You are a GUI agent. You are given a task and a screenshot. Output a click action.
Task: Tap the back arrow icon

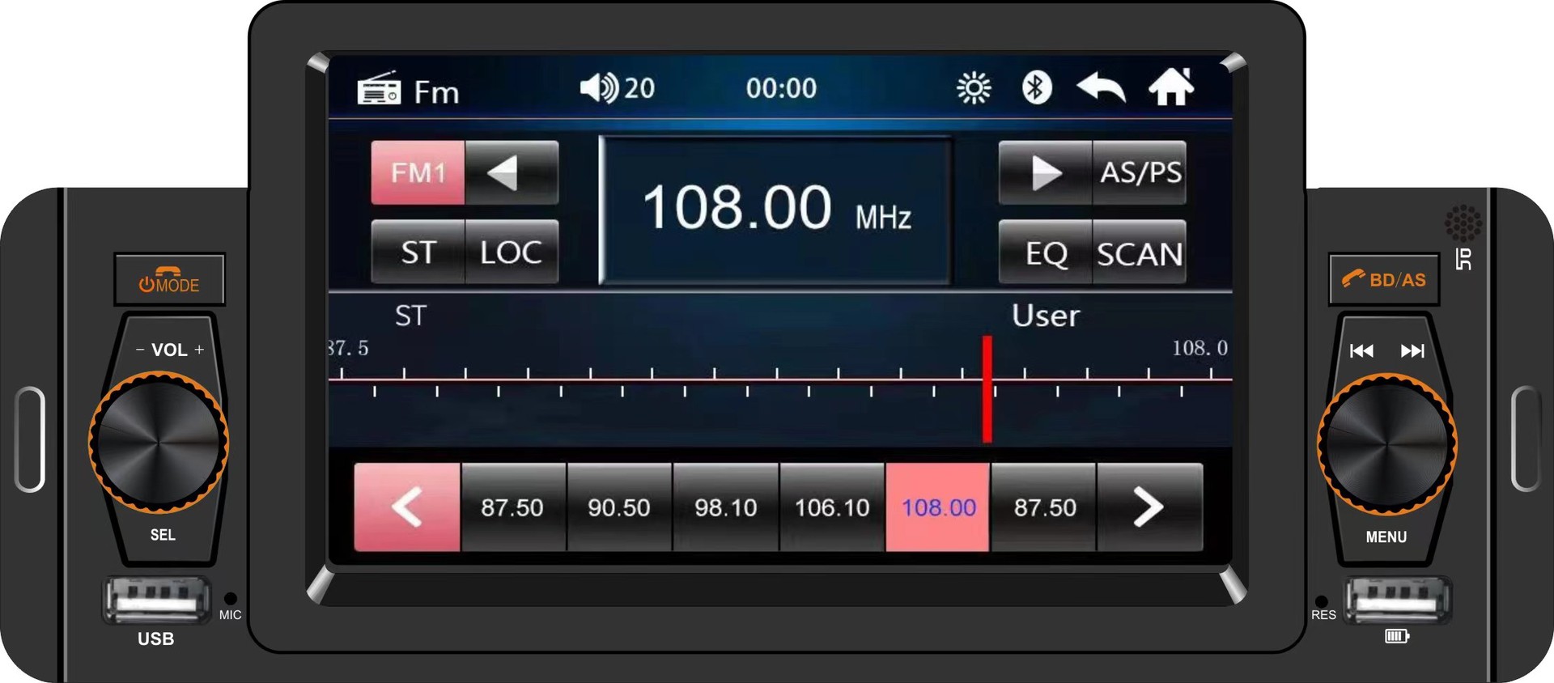click(x=1101, y=87)
